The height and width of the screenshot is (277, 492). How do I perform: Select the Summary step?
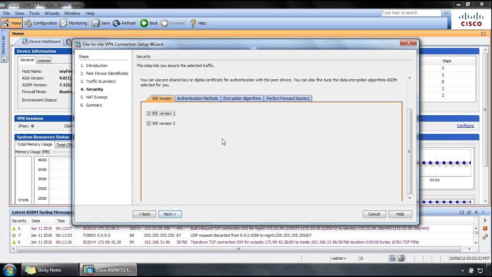pyautogui.click(x=94, y=105)
